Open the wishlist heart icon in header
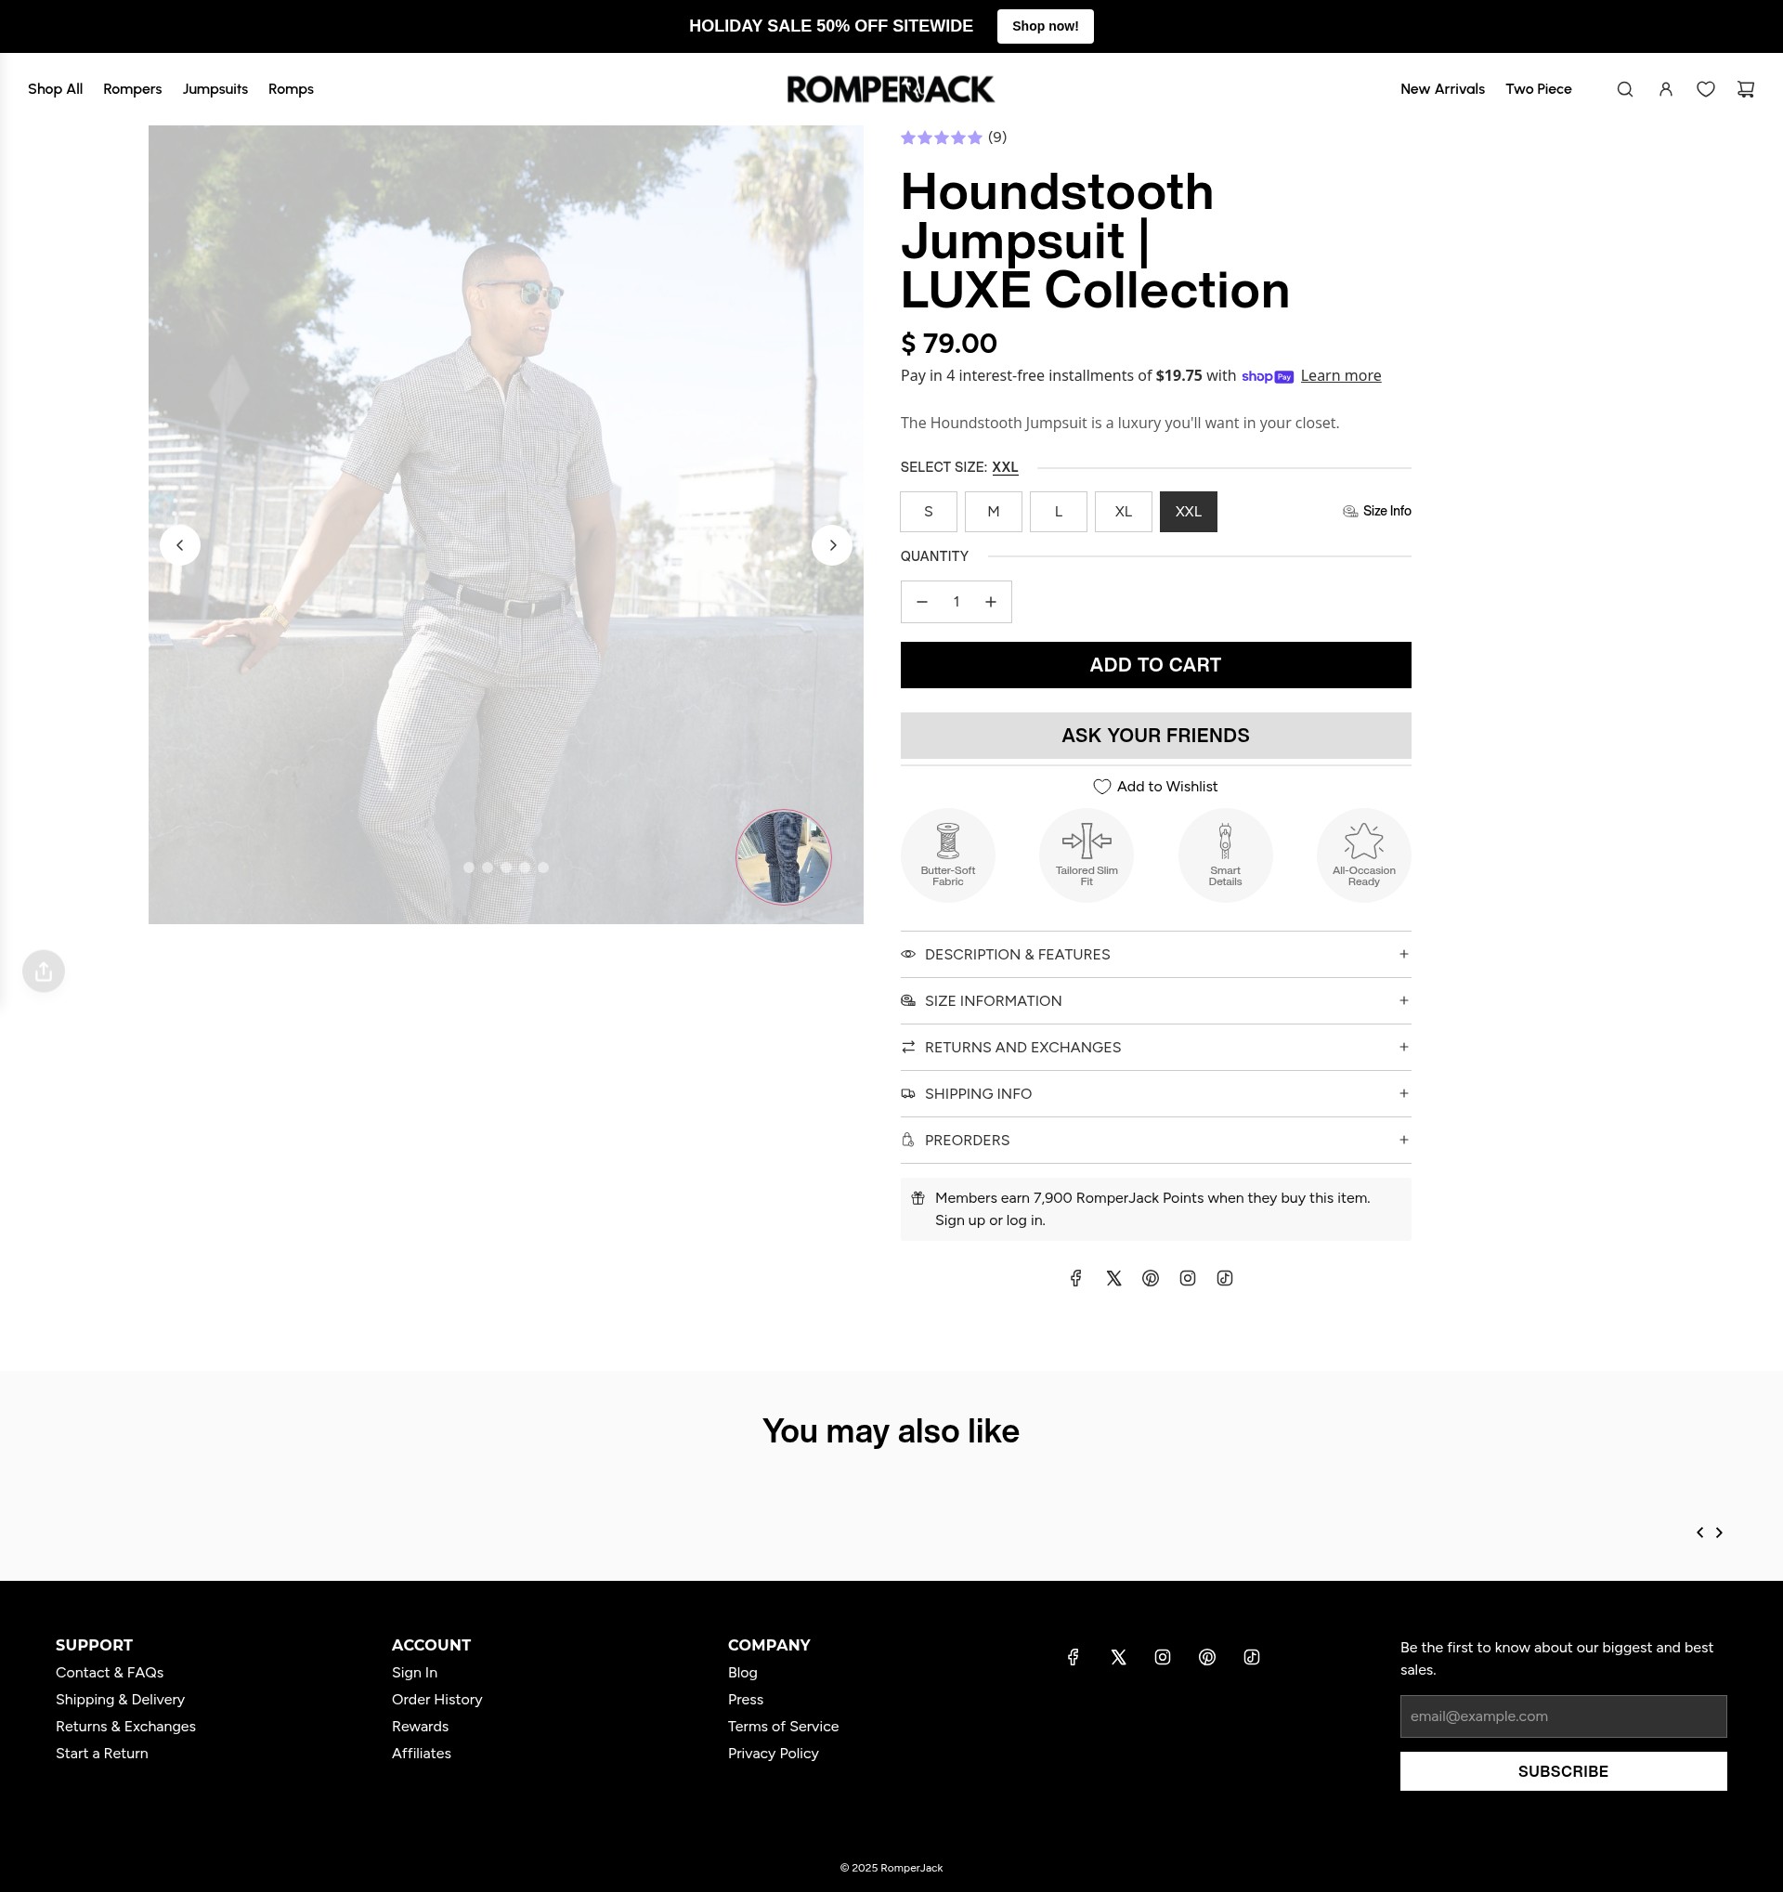 [1706, 89]
